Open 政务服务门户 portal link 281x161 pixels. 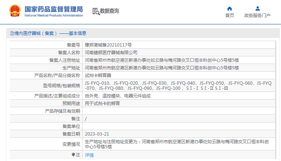(257, 16)
